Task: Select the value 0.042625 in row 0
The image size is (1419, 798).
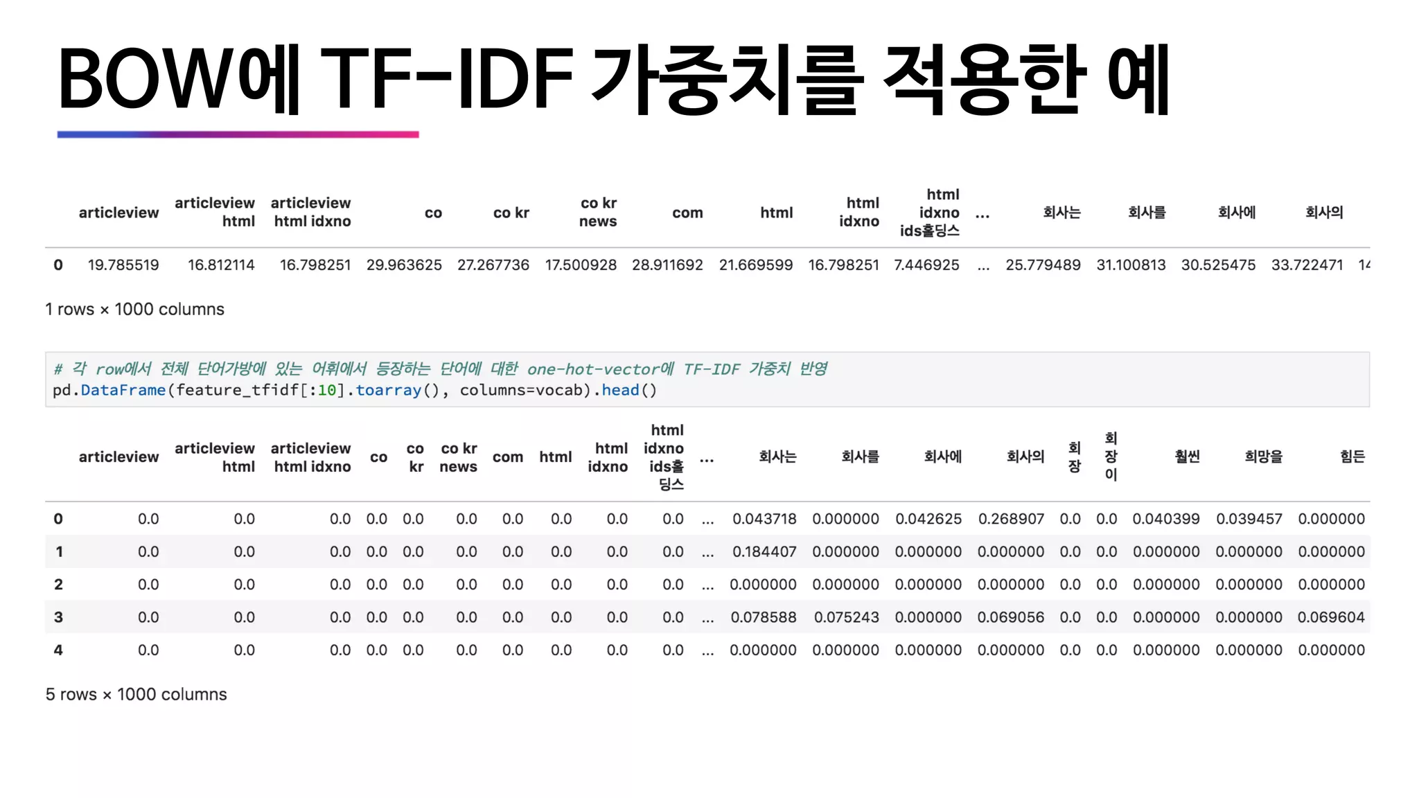Action: coord(928,519)
